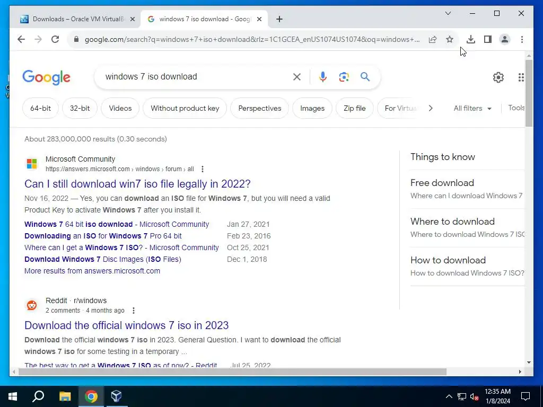This screenshot has width=543, height=407.
Task: Switch to Videos results
Action: [120, 108]
